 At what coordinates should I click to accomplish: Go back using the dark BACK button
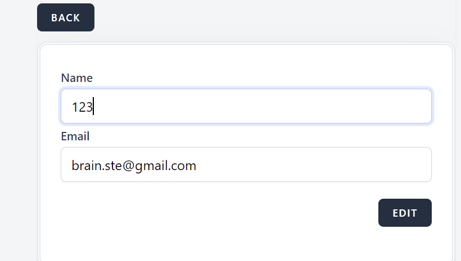(66, 17)
